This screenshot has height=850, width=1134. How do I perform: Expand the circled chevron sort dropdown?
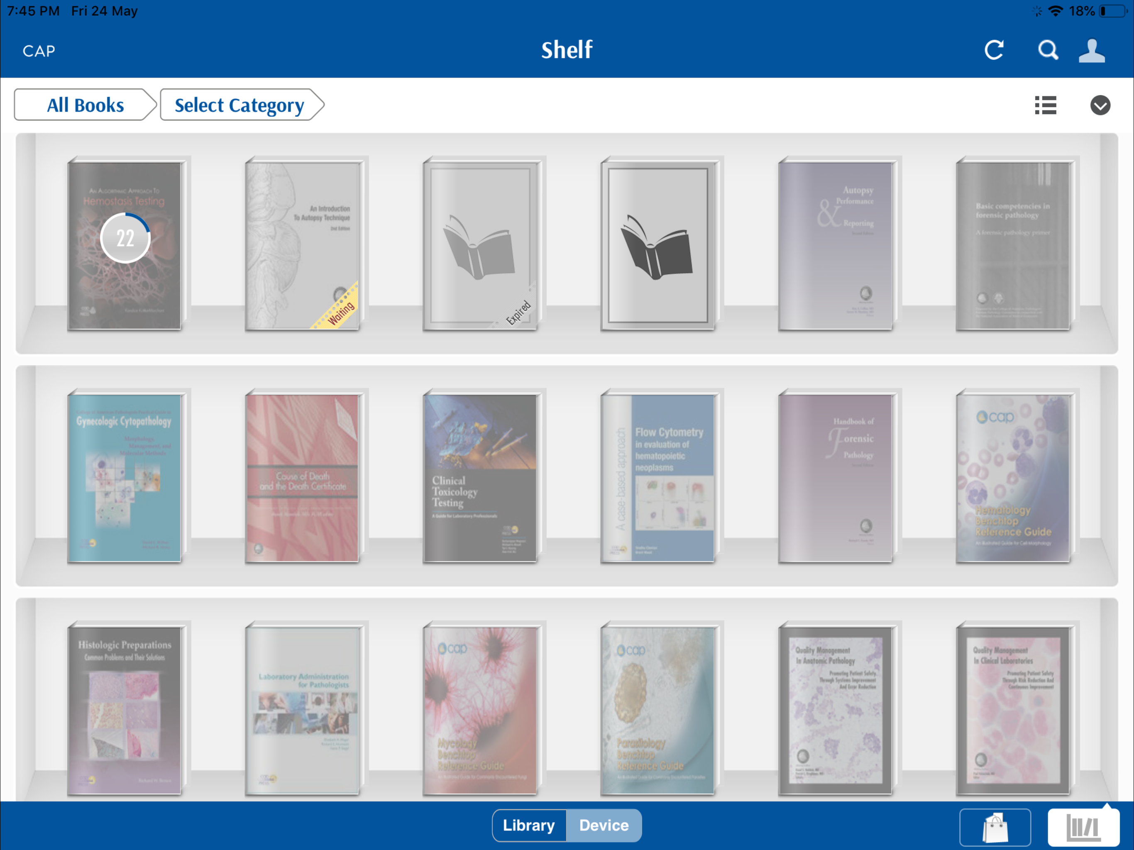point(1100,105)
